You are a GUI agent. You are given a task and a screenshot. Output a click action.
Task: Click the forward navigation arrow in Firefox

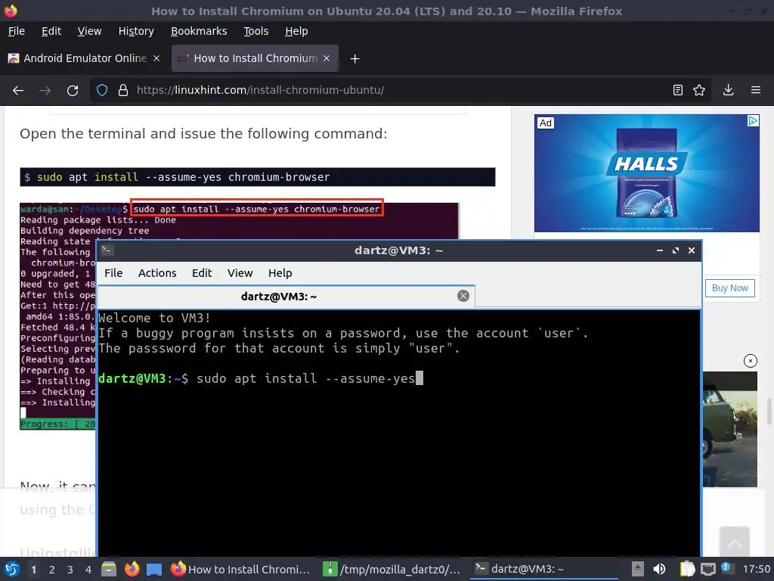[x=45, y=91]
